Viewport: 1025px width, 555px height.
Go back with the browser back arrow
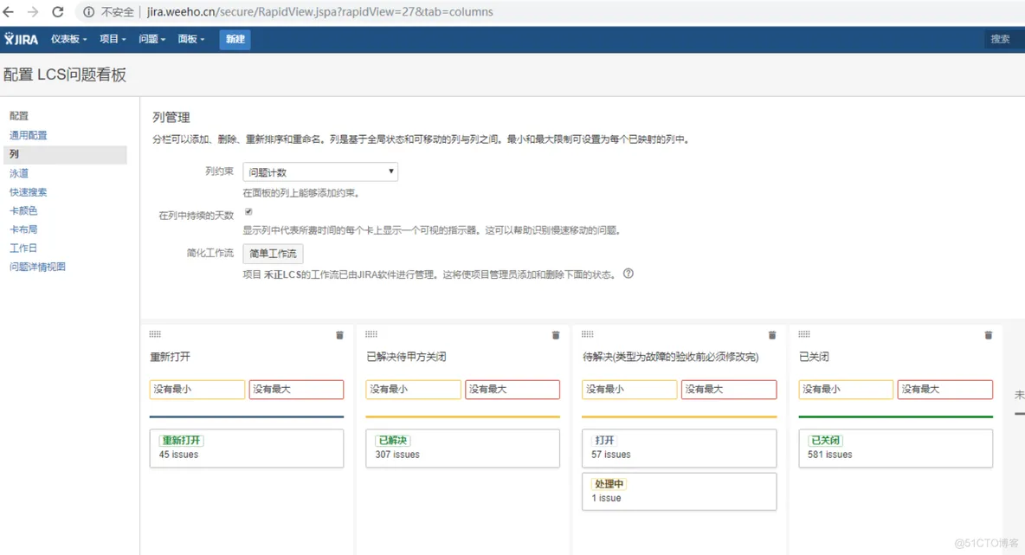tap(9, 12)
